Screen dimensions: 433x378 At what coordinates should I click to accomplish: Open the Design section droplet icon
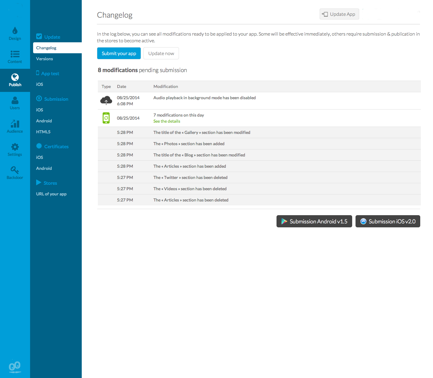(15, 31)
